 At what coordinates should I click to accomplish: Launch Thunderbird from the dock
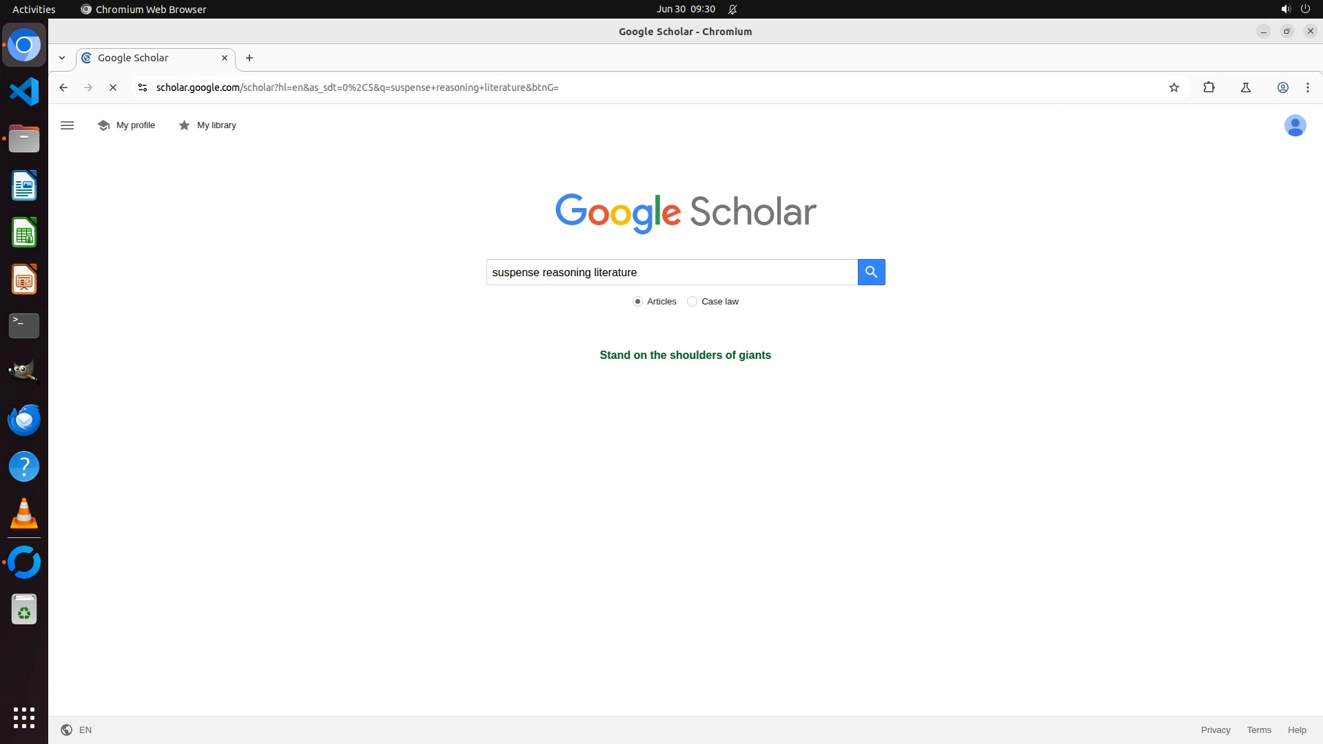point(24,420)
